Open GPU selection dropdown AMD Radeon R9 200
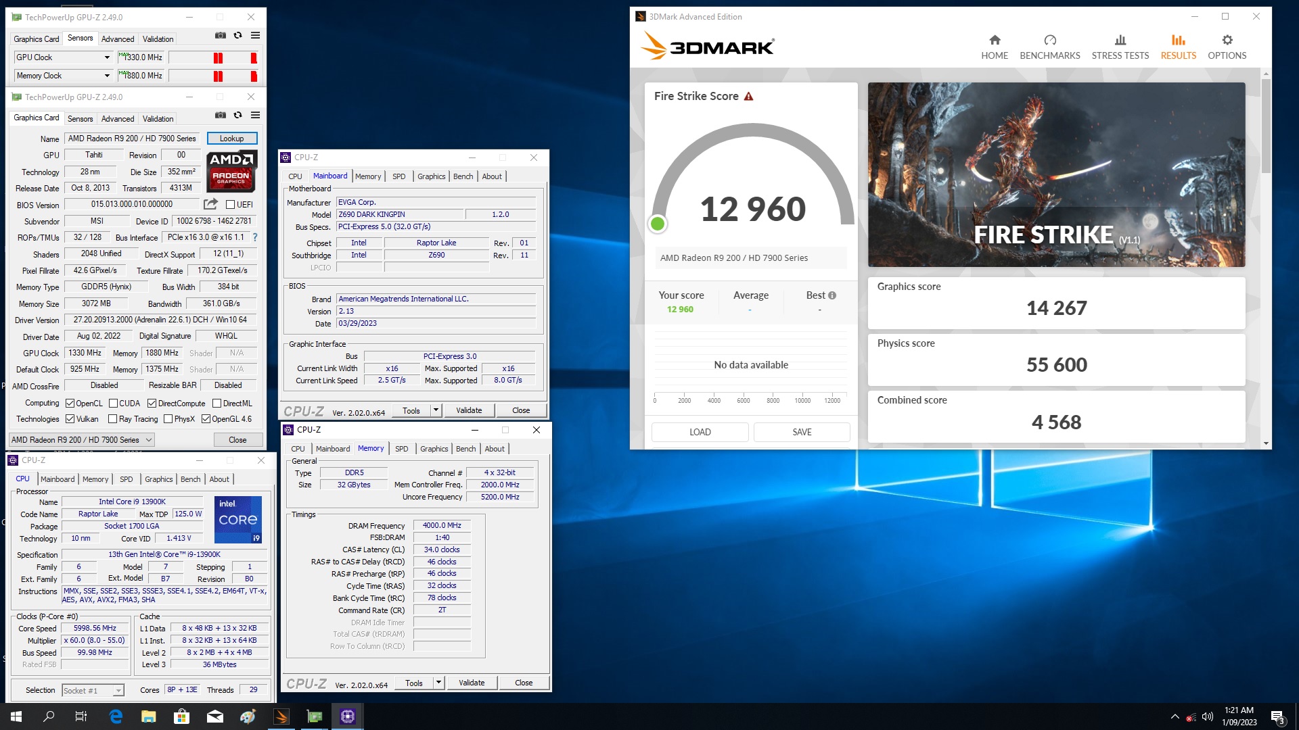This screenshot has height=730, width=1299. pos(82,440)
